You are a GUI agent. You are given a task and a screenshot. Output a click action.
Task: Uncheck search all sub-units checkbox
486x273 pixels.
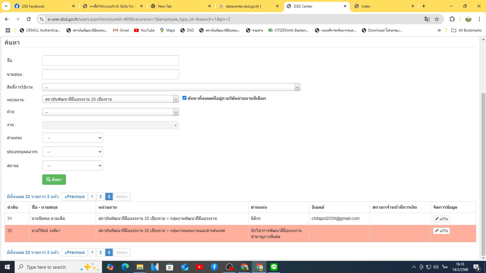(x=184, y=98)
